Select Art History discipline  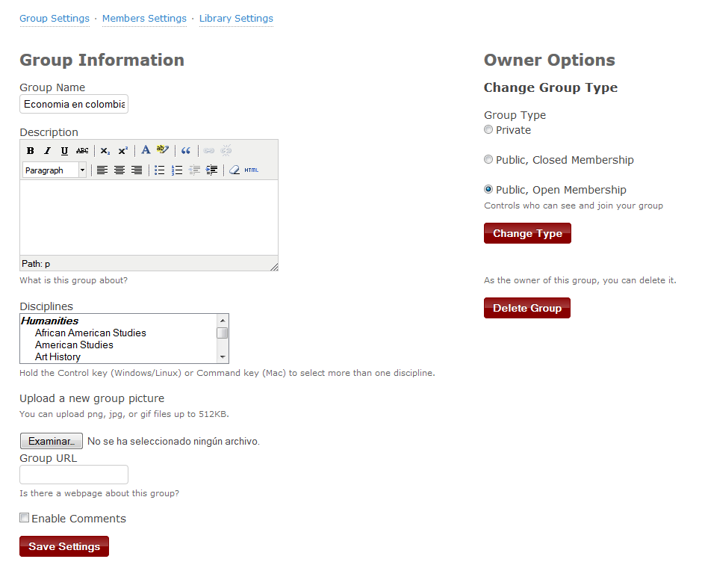[58, 357]
